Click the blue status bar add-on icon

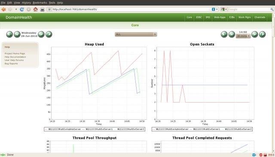pyautogui.click(x=254, y=155)
